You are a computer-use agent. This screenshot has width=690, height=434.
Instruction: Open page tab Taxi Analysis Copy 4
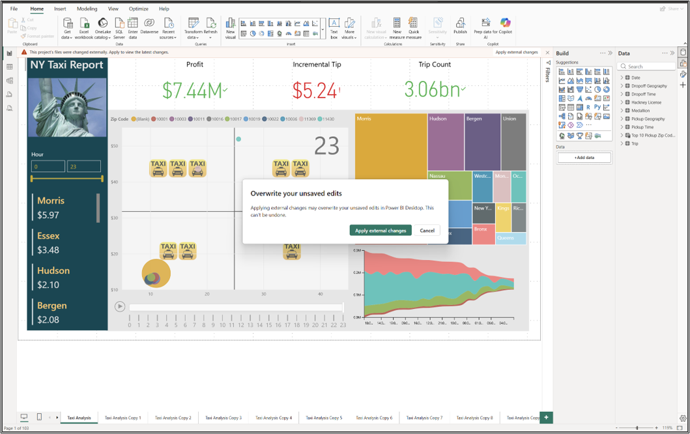[274, 418]
